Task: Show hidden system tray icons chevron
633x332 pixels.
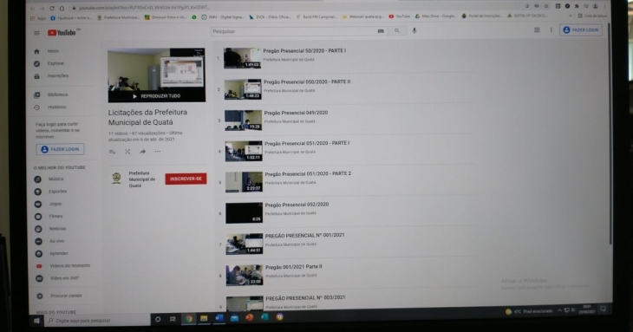Action: pyautogui.click(x=559, y=310)
